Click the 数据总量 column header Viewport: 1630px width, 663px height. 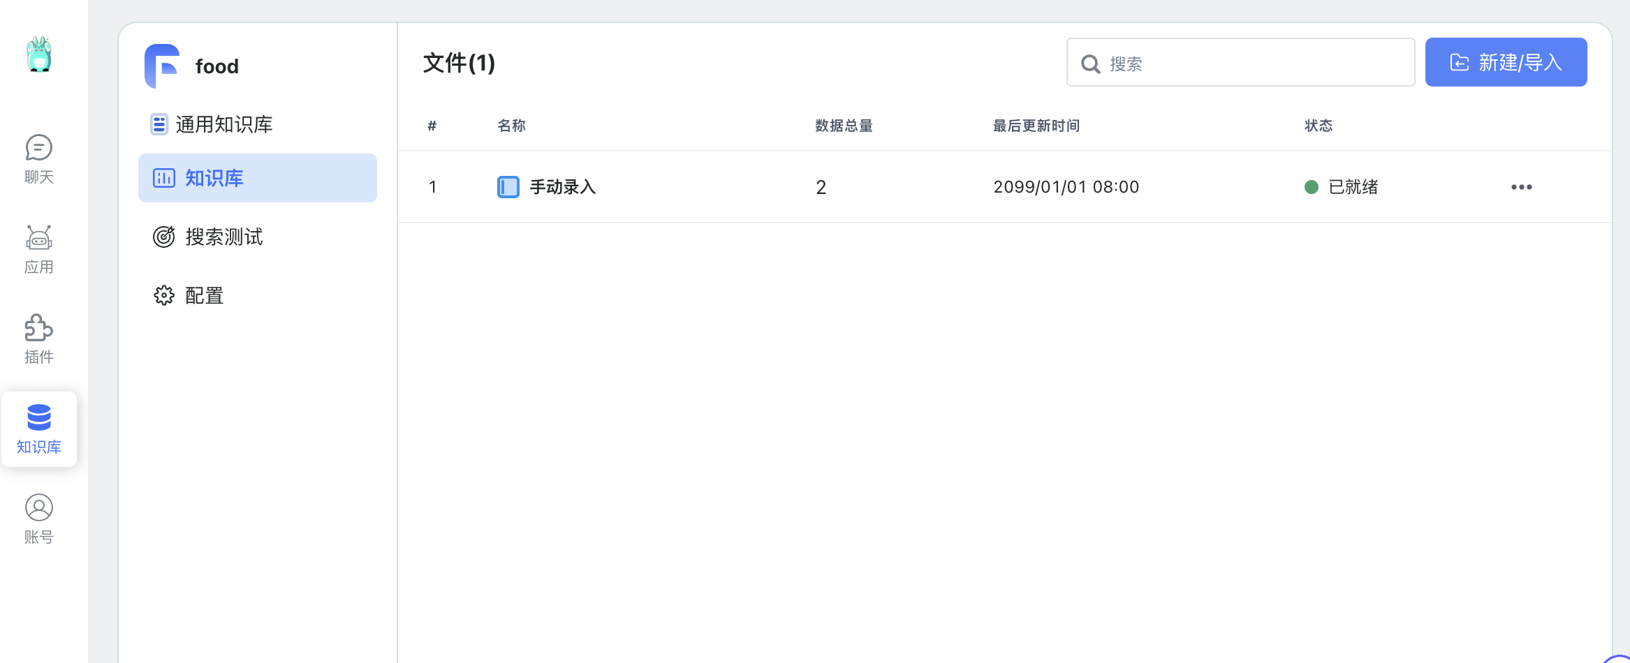[x=844, y=126]
